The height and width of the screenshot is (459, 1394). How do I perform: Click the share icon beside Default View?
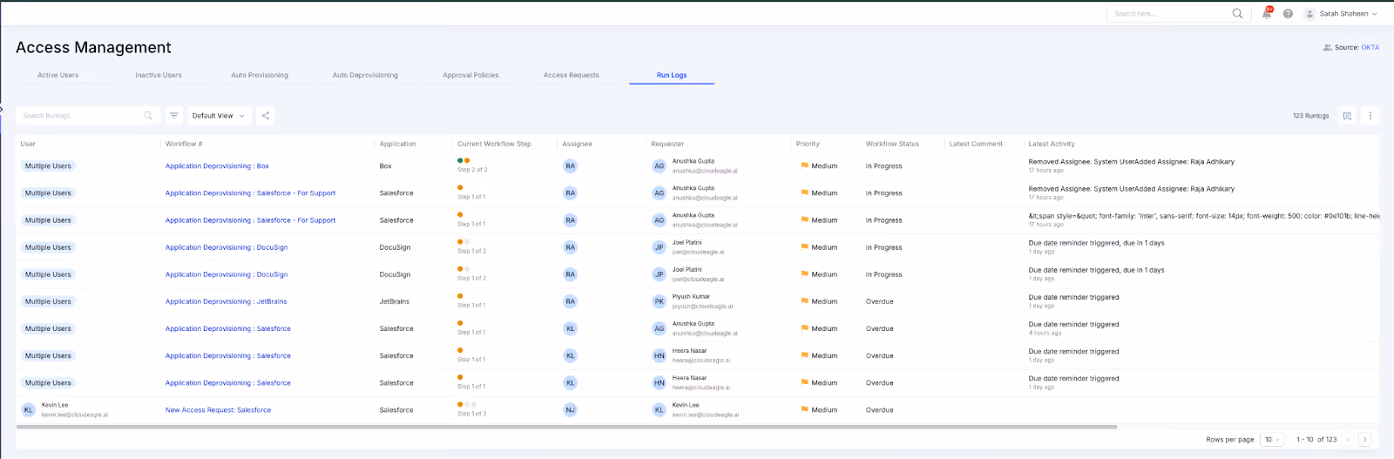point(266,116)
